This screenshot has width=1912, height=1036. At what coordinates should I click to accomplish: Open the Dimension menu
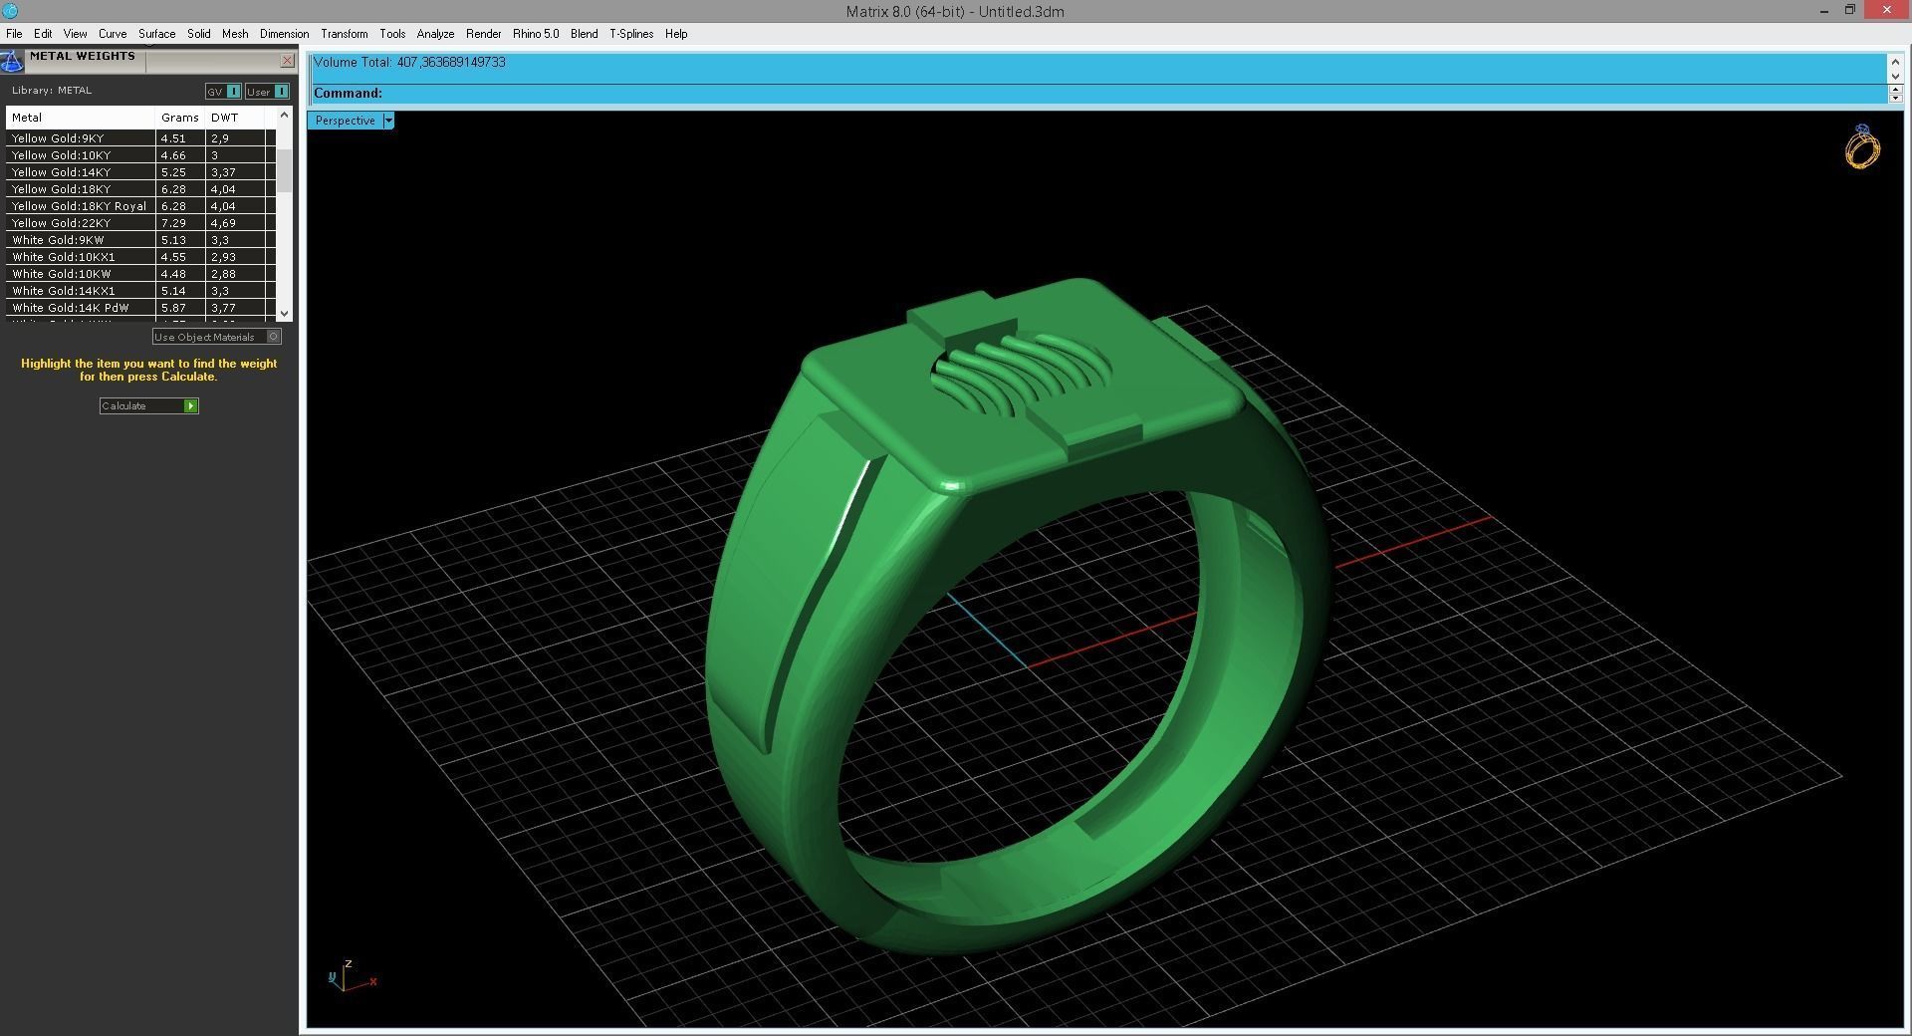tap(284, 34)
